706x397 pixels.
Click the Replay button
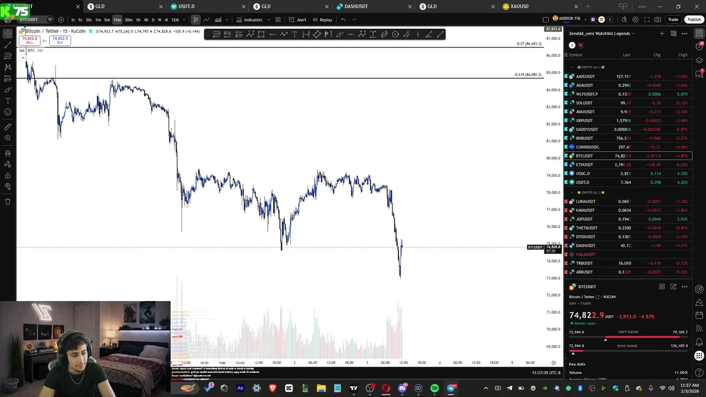323,20
